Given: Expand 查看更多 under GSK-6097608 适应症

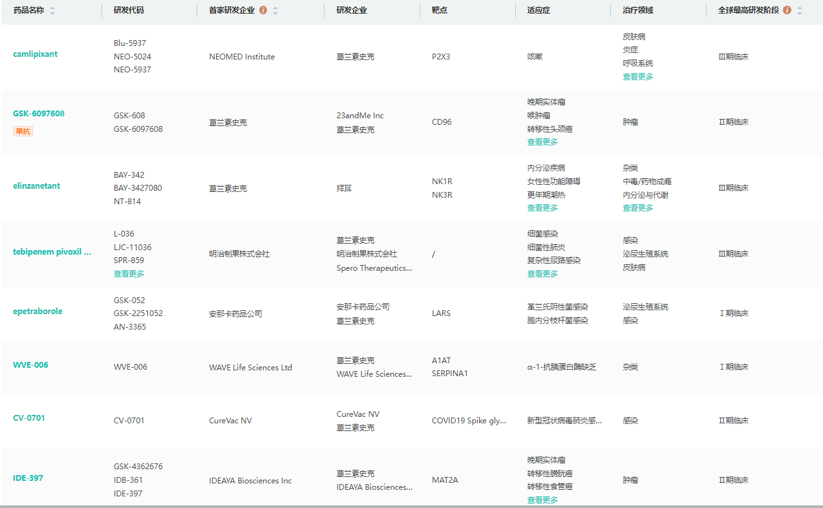Looking at the screenshot, I should [x=542, y=142].
